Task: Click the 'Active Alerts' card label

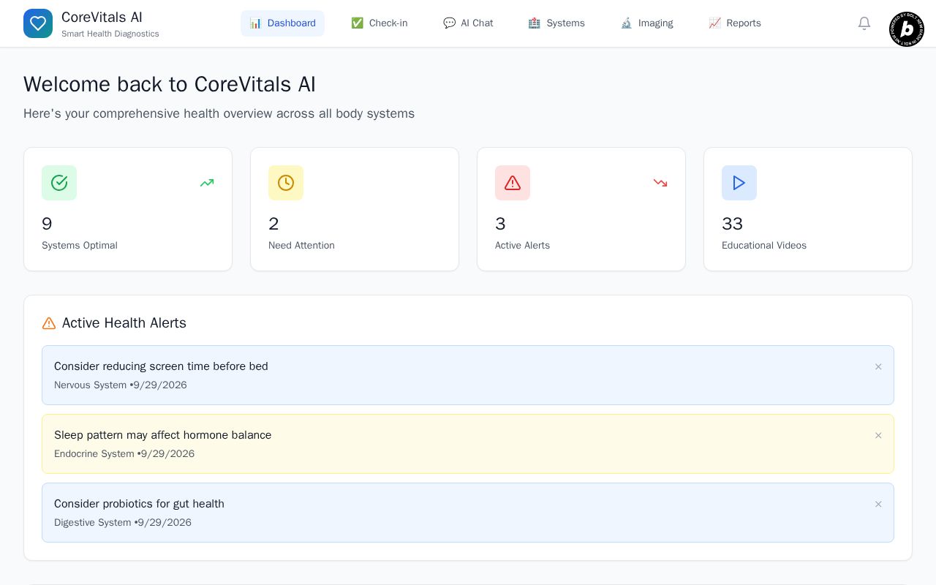Action: click(x=522, y=246)
